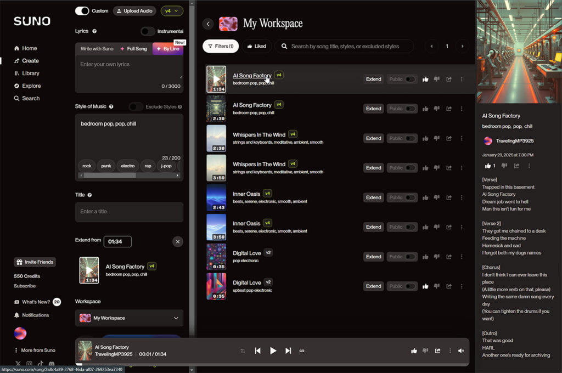This screenshot has height=373, width=562.
Task: Toggle Public for 2:39 AI Song Factory
Action: (410, 109)
